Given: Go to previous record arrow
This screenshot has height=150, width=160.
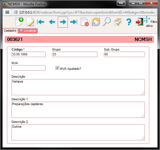Looking at the screenshot, I should 52,22.
